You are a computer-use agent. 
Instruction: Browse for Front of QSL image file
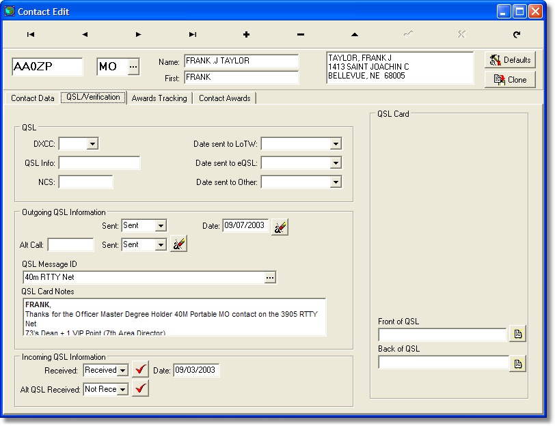pyautogui.click(x=518, y=334)
